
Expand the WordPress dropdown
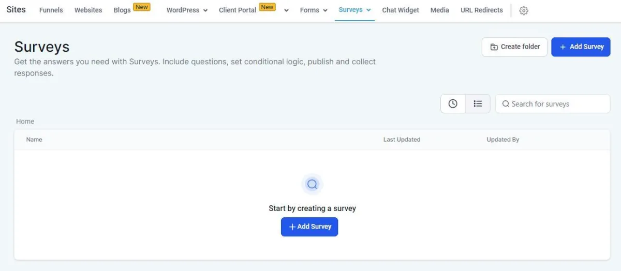click(205, 10)
